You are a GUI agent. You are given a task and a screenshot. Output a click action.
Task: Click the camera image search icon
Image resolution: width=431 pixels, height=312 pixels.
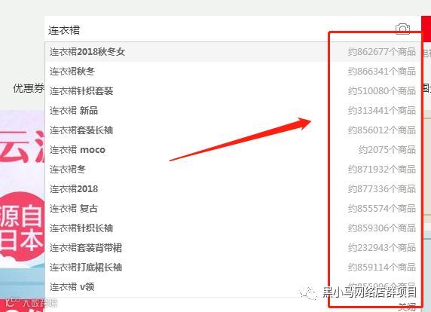(402, 29)
